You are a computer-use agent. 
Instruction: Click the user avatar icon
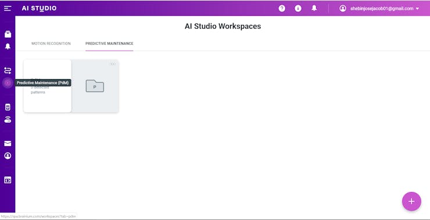point(343,9)
